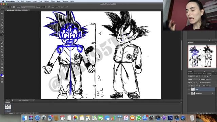Toggle lock position

point(197,86)
